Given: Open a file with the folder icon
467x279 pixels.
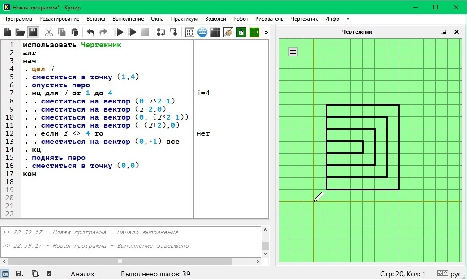Looking at the screenshot, I should coord(20,32).
